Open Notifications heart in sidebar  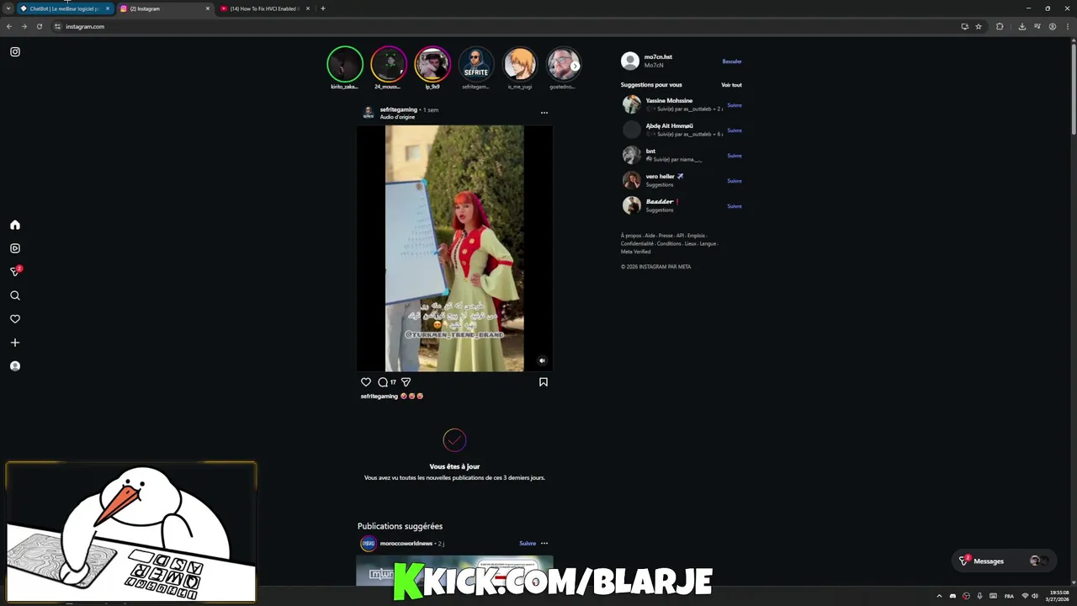coord(15,319)
